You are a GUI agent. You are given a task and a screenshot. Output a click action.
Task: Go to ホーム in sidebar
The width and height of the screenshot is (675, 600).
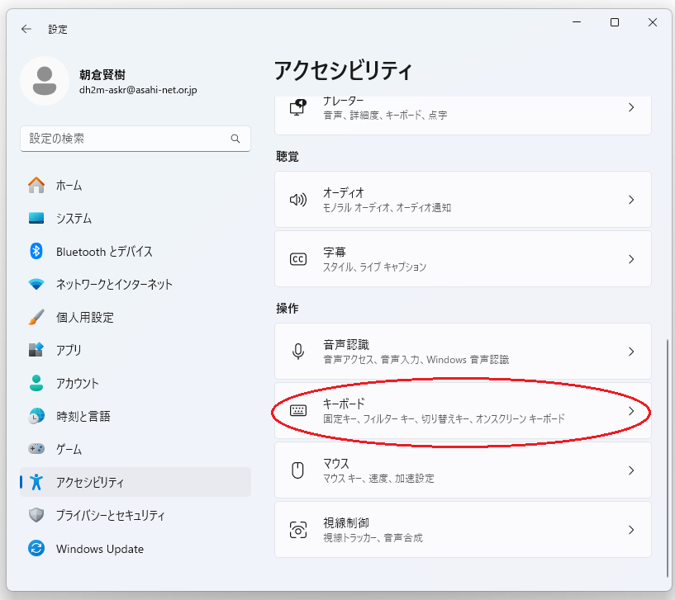pos(135,186)
